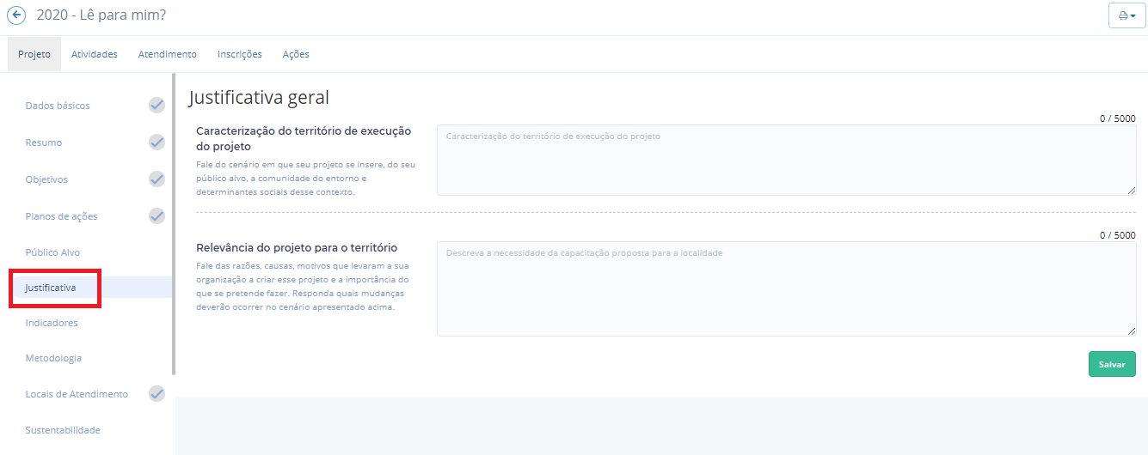
Task: Click checkmark icon next to Locais de Atendimento
Action: click(157, 394)
